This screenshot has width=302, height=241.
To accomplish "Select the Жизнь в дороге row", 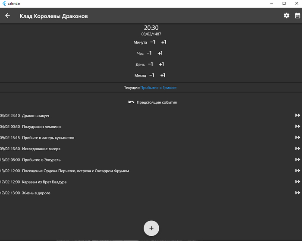I will point(151,193).
